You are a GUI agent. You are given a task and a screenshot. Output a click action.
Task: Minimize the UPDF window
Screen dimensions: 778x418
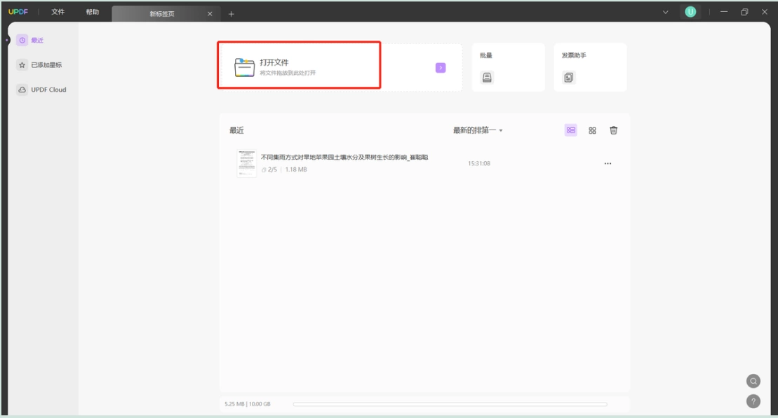[724, 12]
